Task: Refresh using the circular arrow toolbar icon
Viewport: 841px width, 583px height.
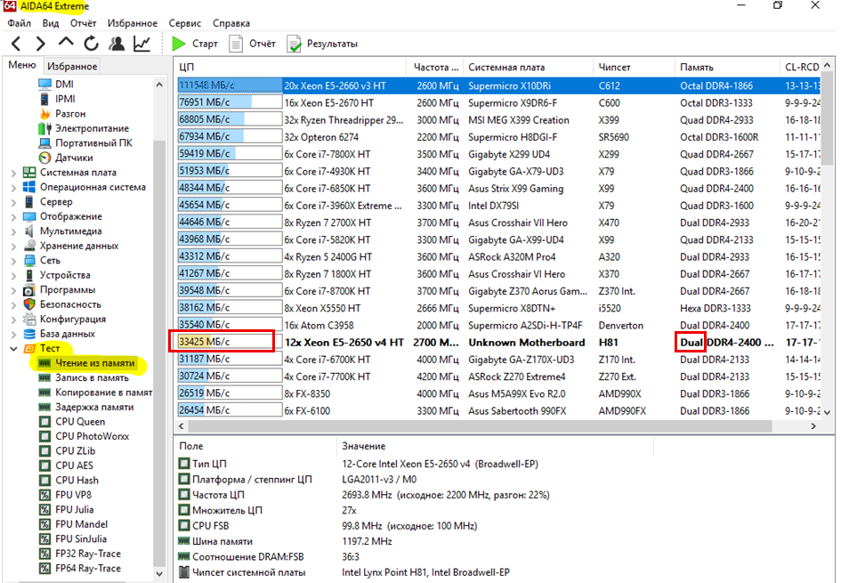Action: coord(91,44)
